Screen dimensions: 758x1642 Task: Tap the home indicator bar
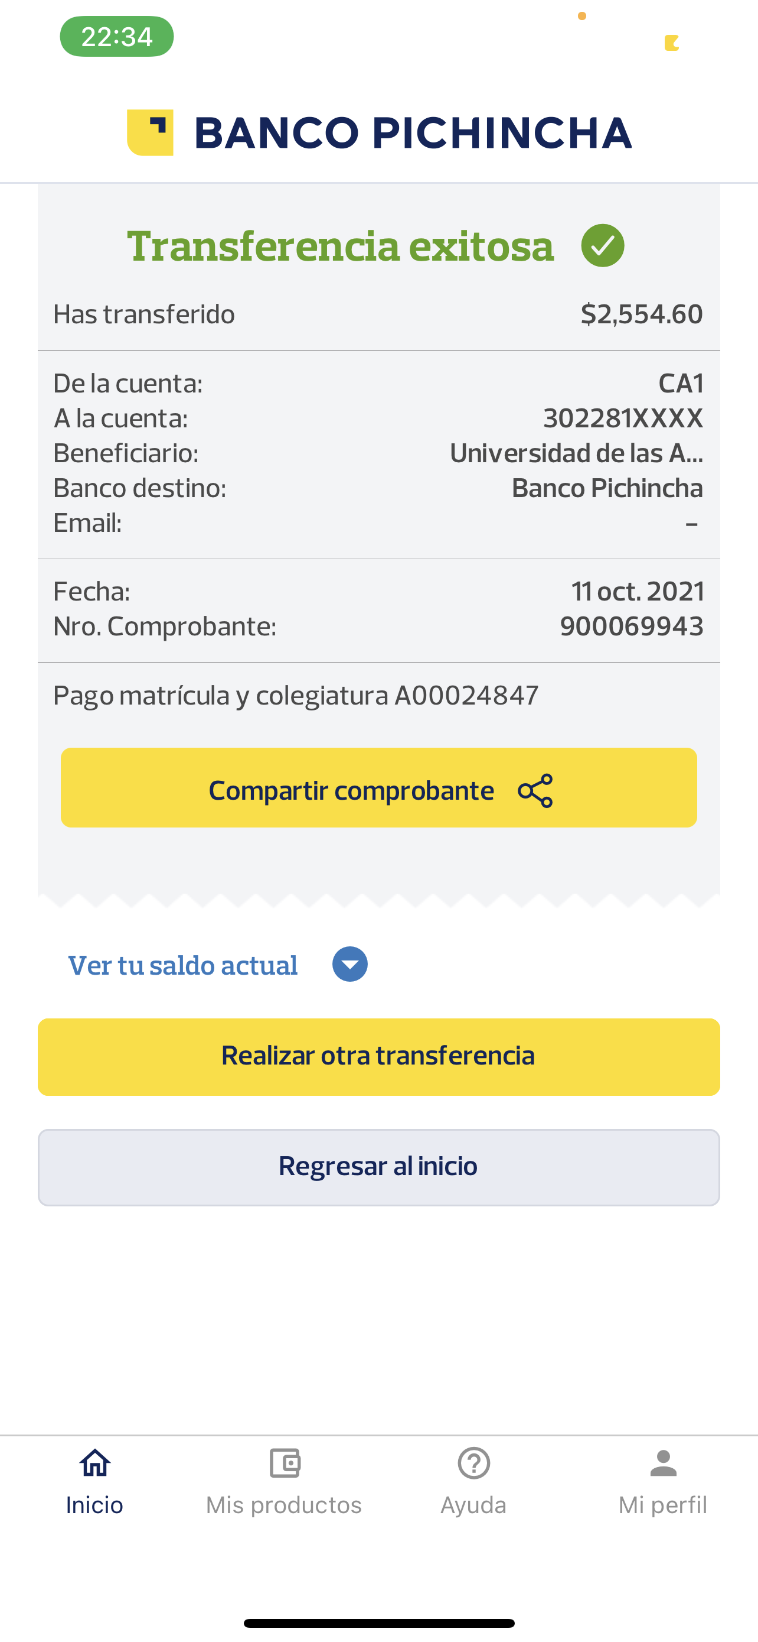coord(378,1623)
